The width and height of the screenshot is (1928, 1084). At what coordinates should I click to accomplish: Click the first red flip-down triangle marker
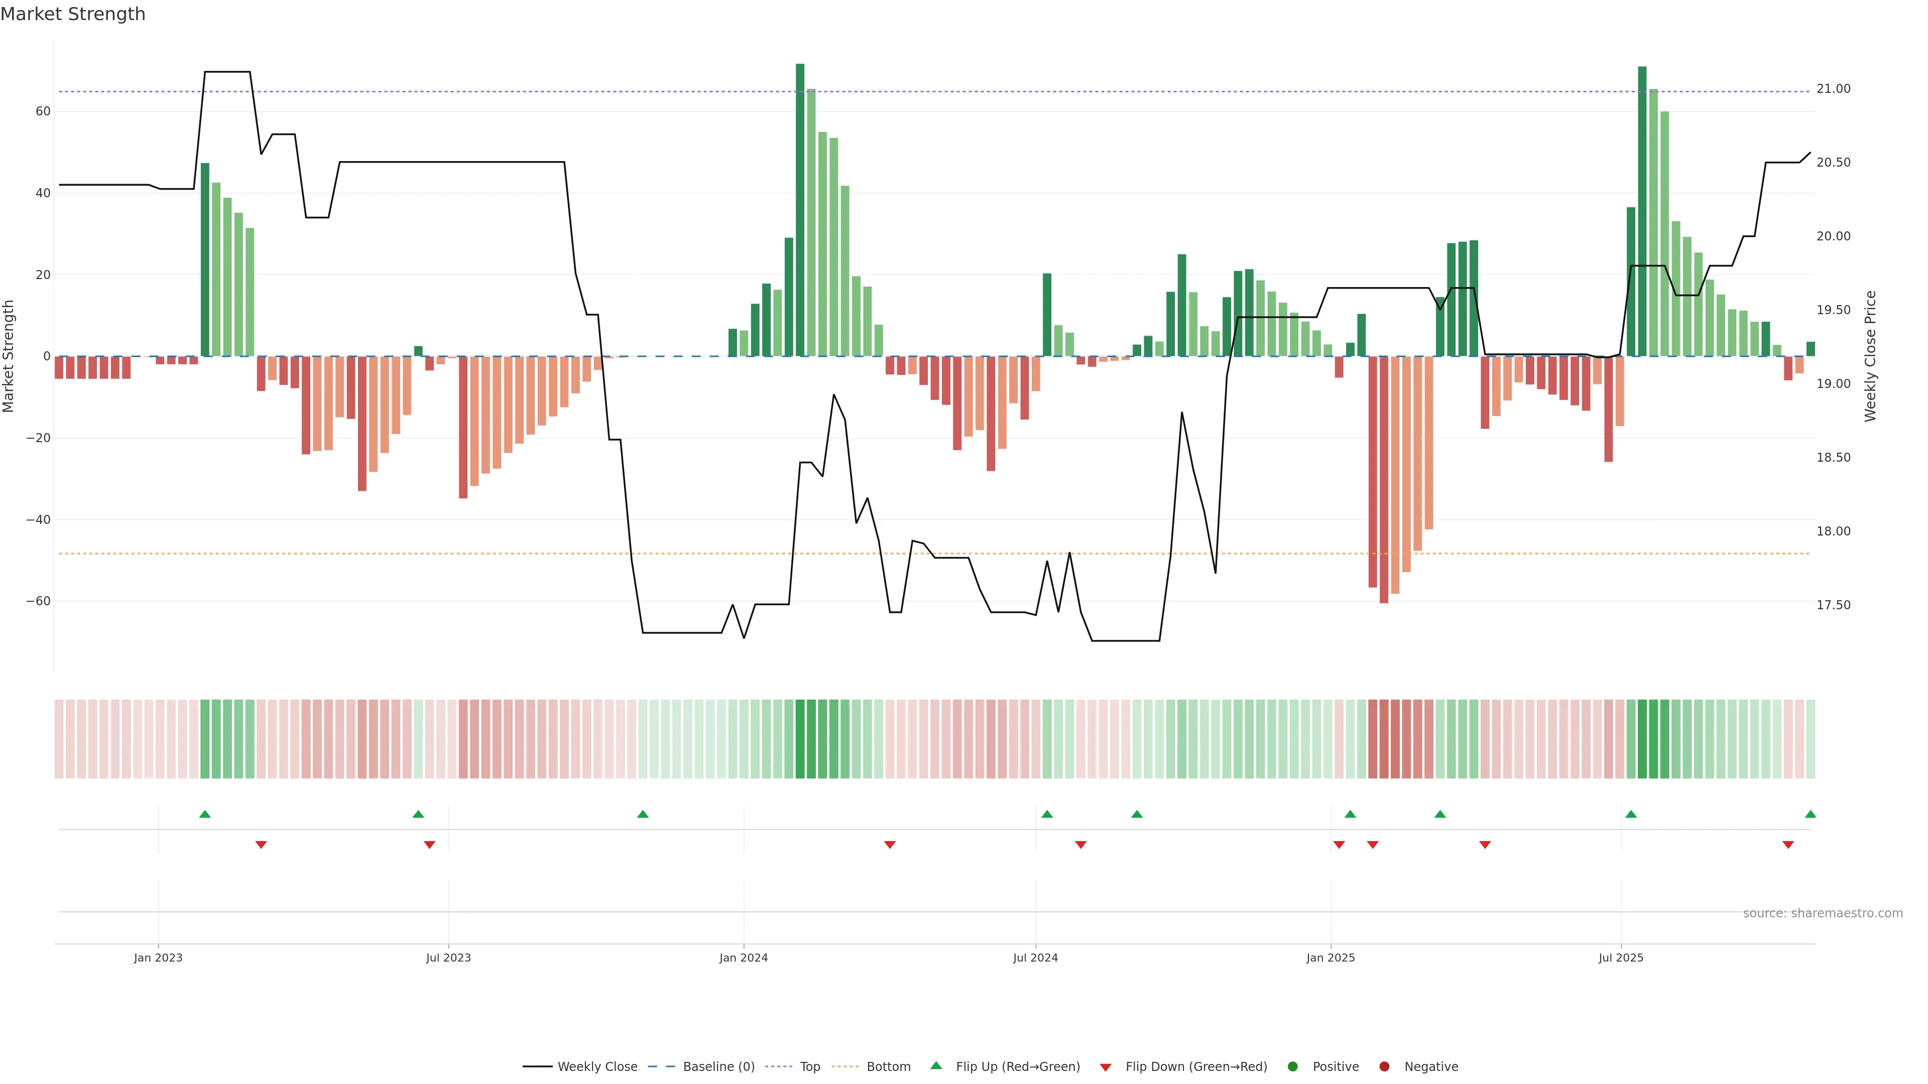(261, 845)
